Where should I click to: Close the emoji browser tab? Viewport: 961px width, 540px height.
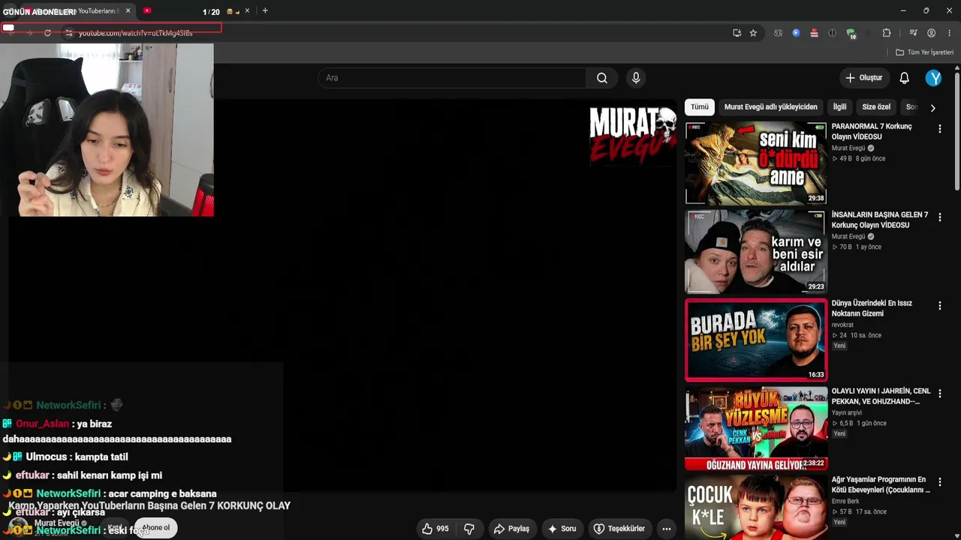tap(247, 11)
